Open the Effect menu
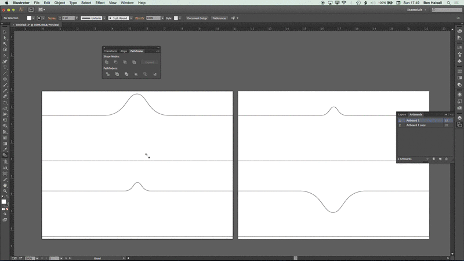 pos(100,3)
